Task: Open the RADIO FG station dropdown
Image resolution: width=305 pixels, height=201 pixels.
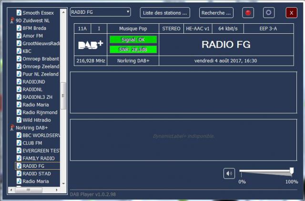Action: tap(101, 12)
